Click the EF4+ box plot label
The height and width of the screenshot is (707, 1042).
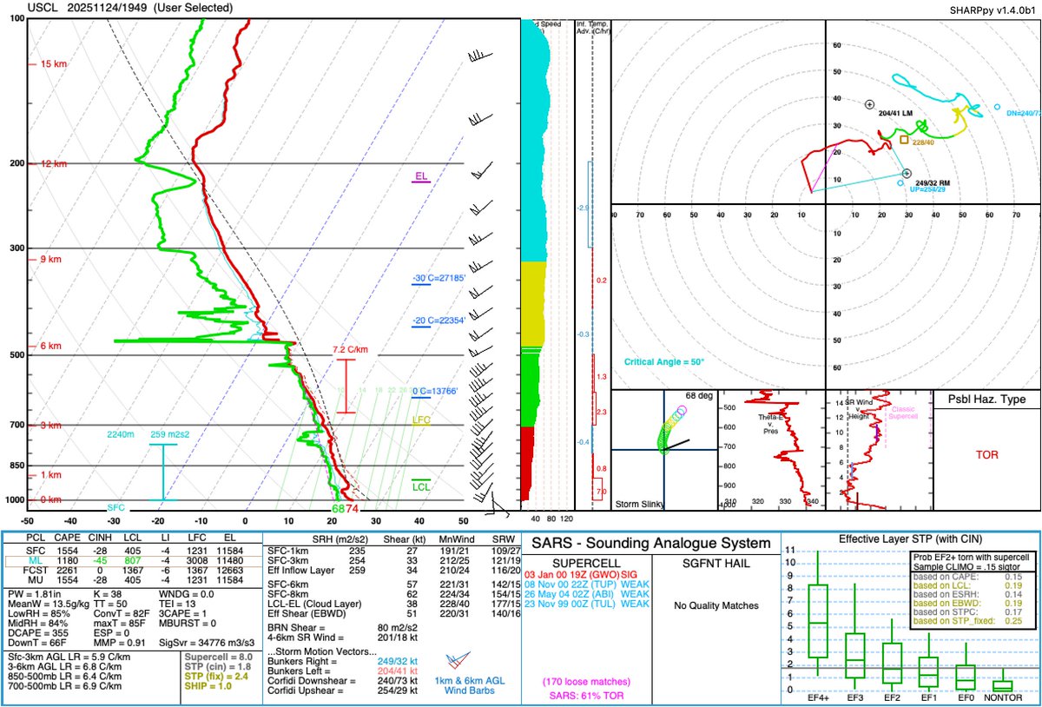818,697
